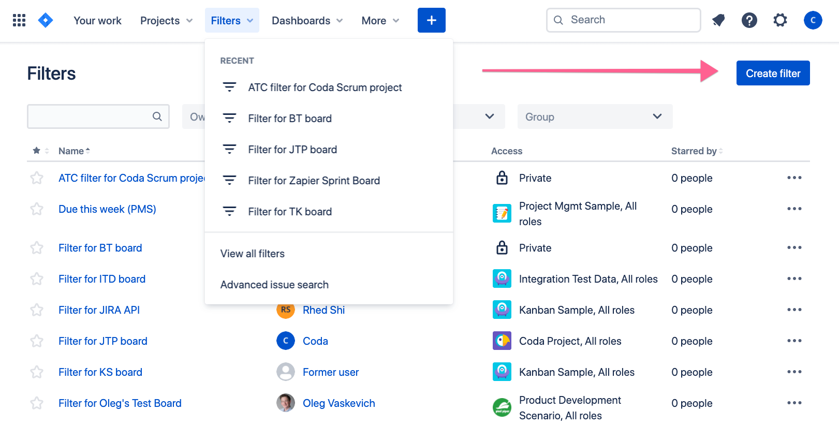Image resolution: width=839 pixels, height=425 pixels.
Task: Star the Due this week (PMS) filter
Action: (x=37, y=209)
